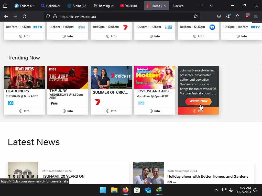
Task: Open File Explorer from taskbar
Action: tap(114, 190)
